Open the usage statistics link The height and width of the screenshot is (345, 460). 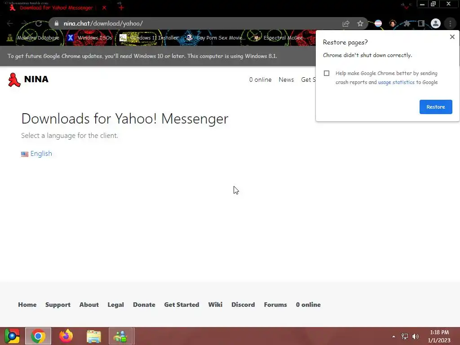click(x=396, y=82)
